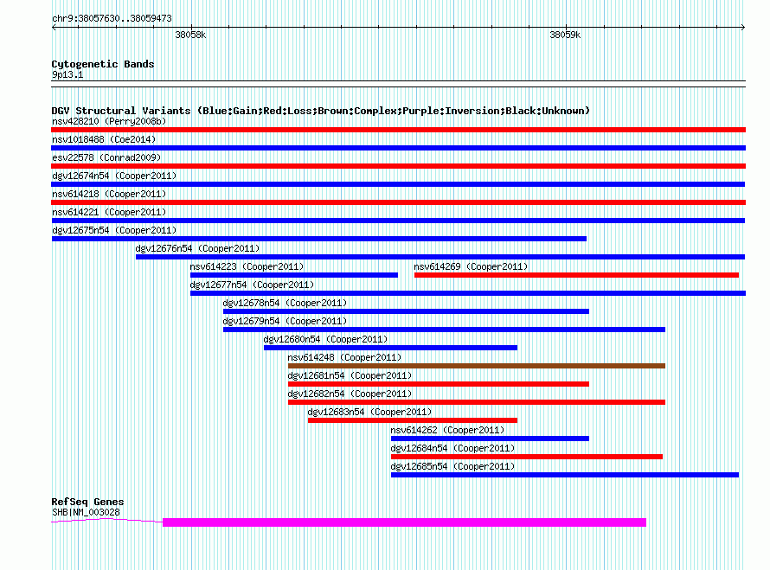
Task: Click the nsv614262 (Cooper2011) label
Action: click(x=447, y=430)
